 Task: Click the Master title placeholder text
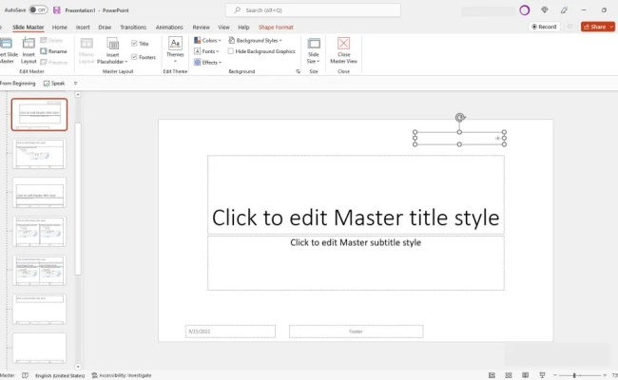[356, 218]
